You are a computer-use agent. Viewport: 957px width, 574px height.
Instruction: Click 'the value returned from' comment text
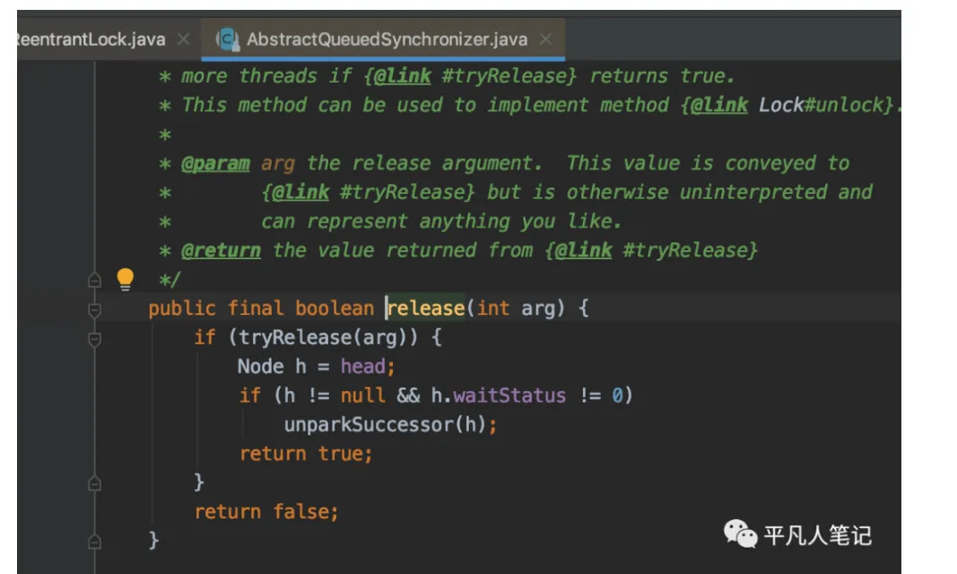403,251
